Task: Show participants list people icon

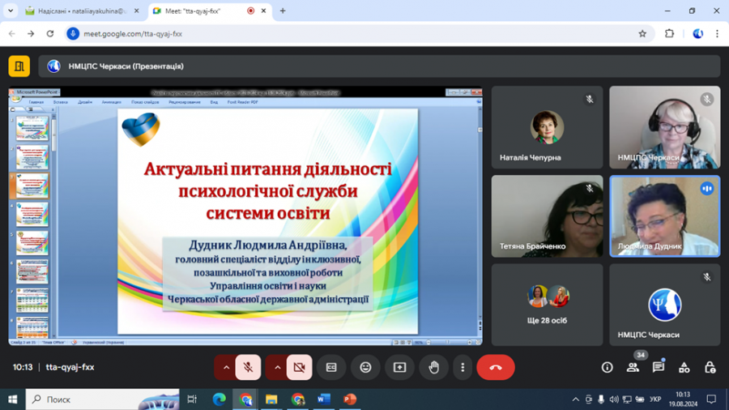Action: (633, 367)
